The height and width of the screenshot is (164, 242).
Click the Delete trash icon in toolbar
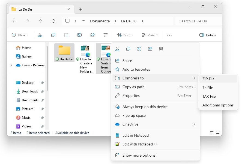point(106,35)
